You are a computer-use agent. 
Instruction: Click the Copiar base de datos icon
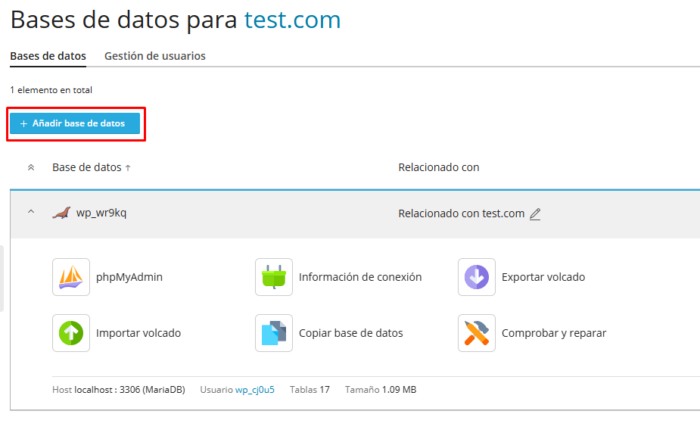[x=274, y=333]
